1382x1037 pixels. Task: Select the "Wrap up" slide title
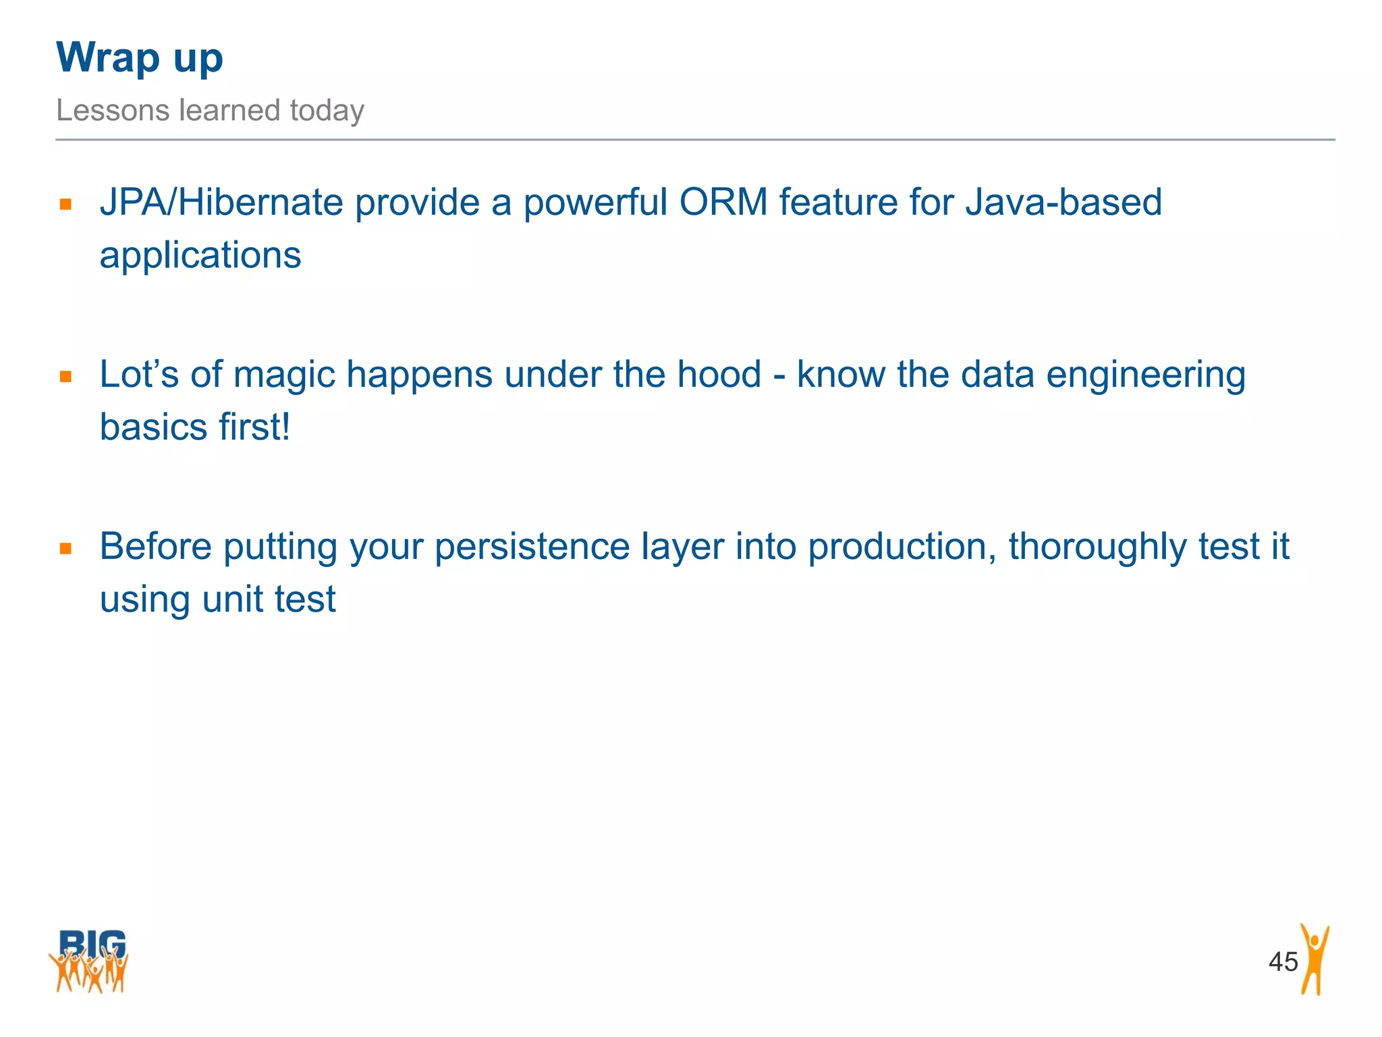point(140,57)
